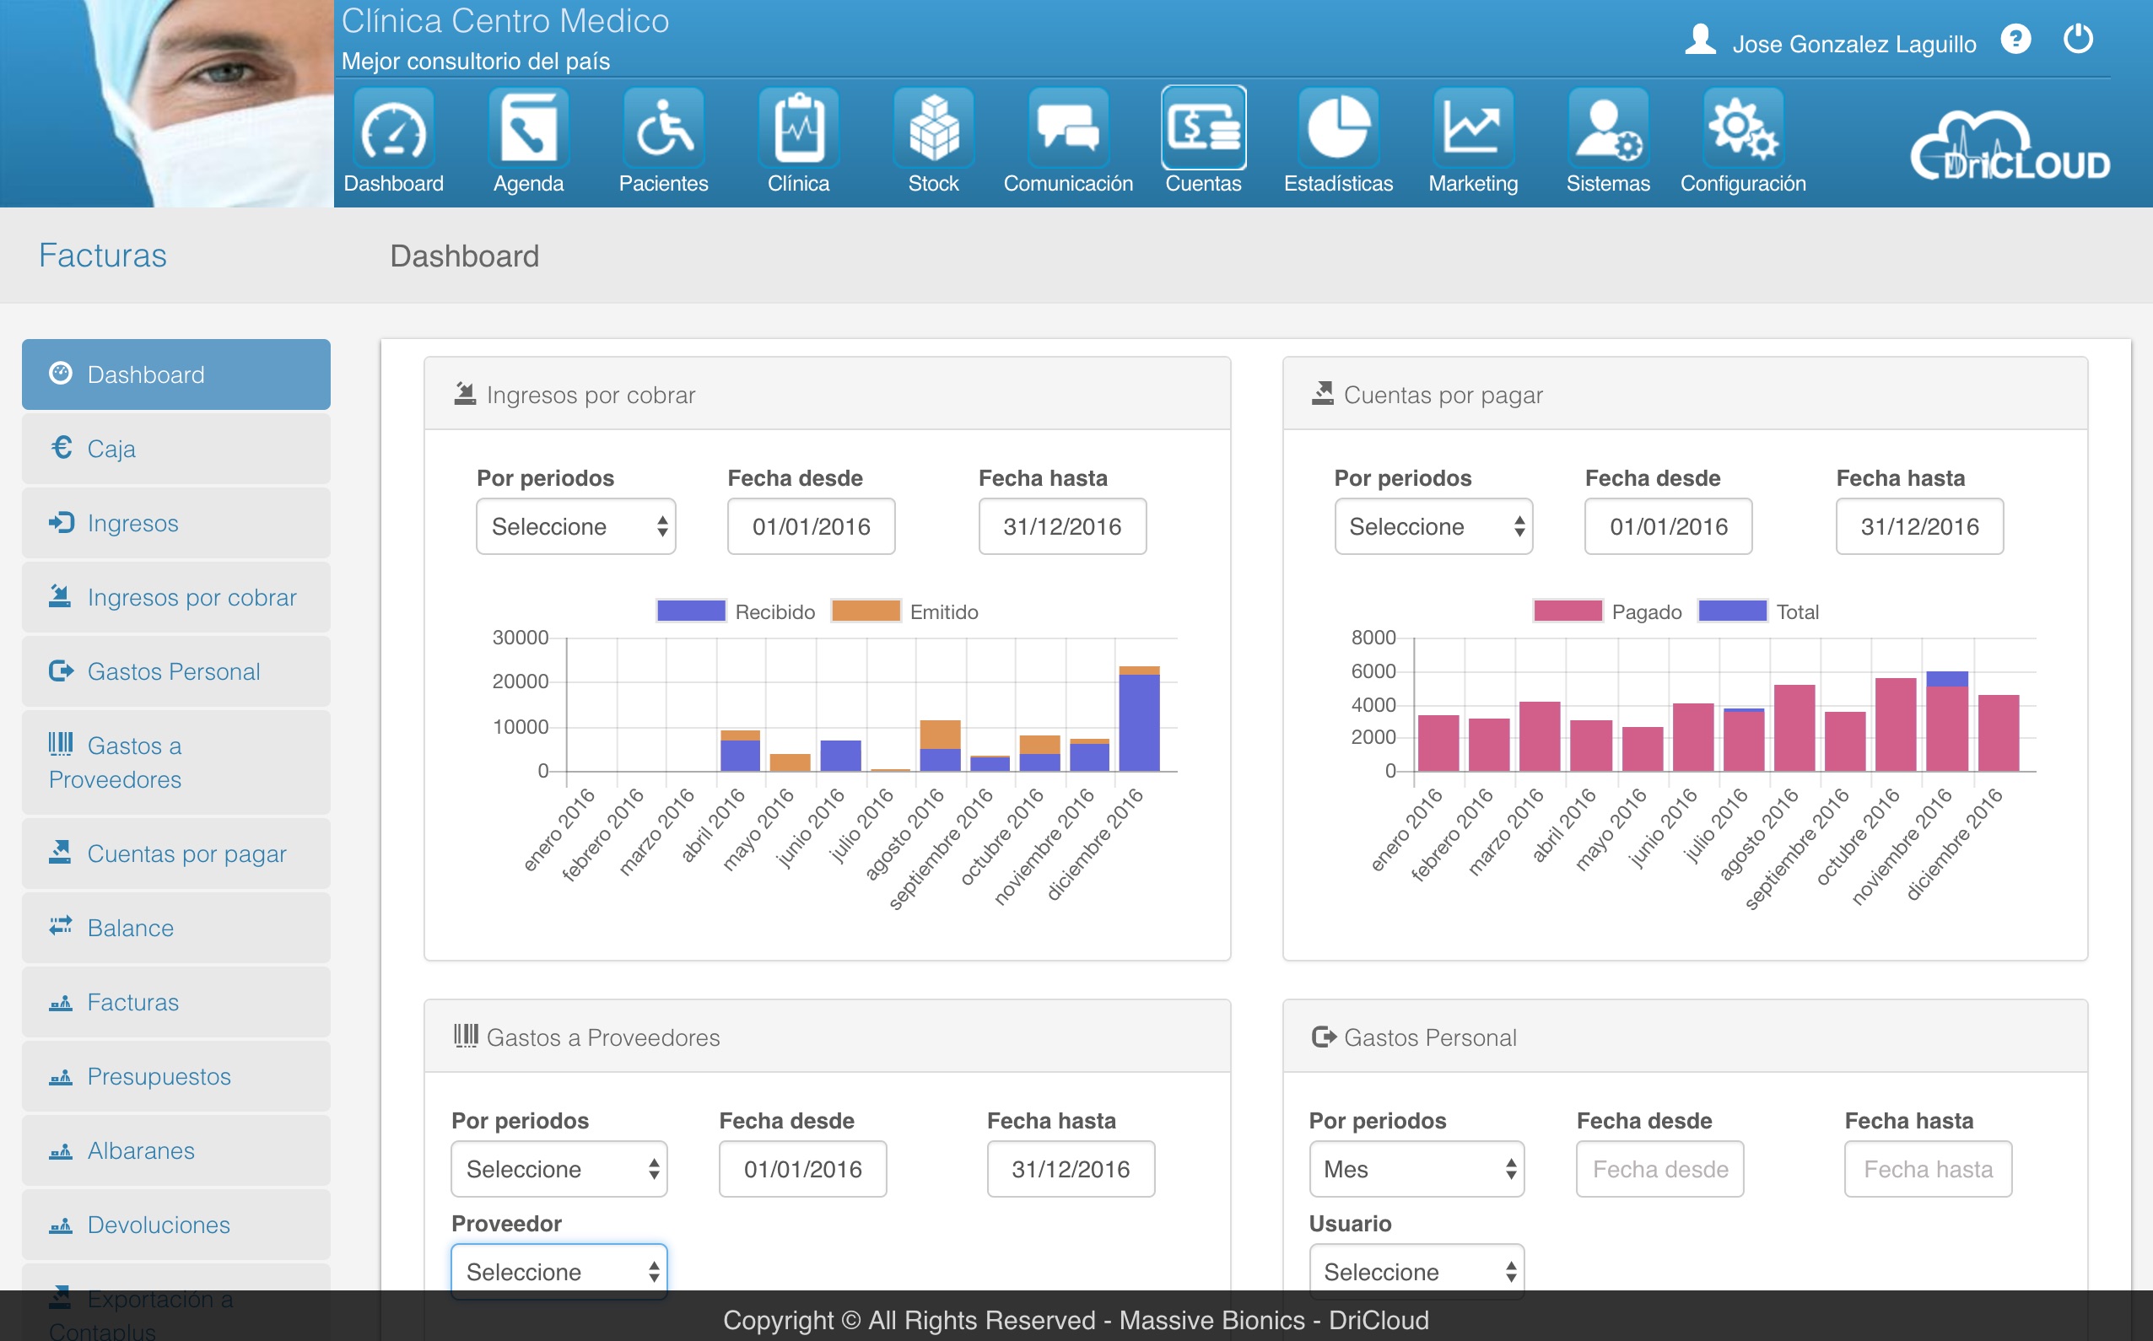The width and height of the screenshot is (2153, 1341).
Task: Open the Mes period dropdown in Gastos Personal
Action: point(1416,1169)
